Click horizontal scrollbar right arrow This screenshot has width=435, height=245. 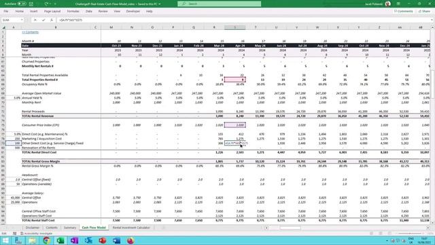coord(428,228)
